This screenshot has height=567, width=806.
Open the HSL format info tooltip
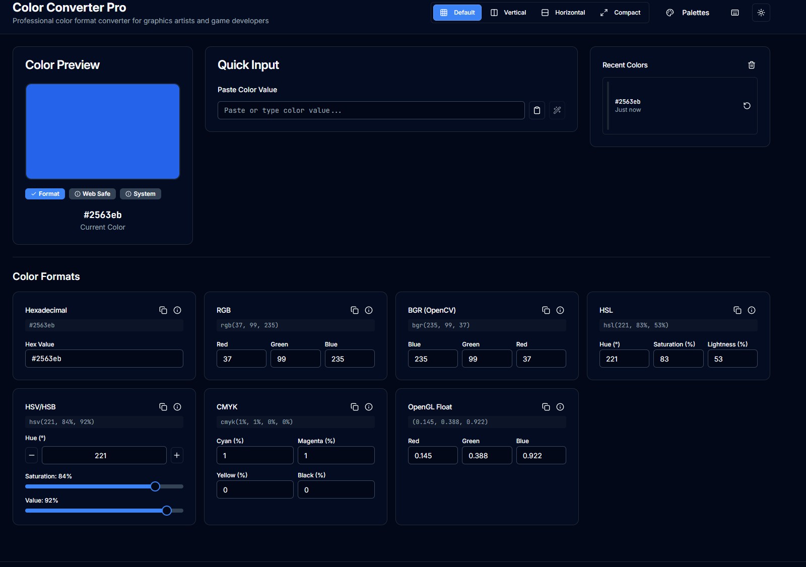pos(752,310)
